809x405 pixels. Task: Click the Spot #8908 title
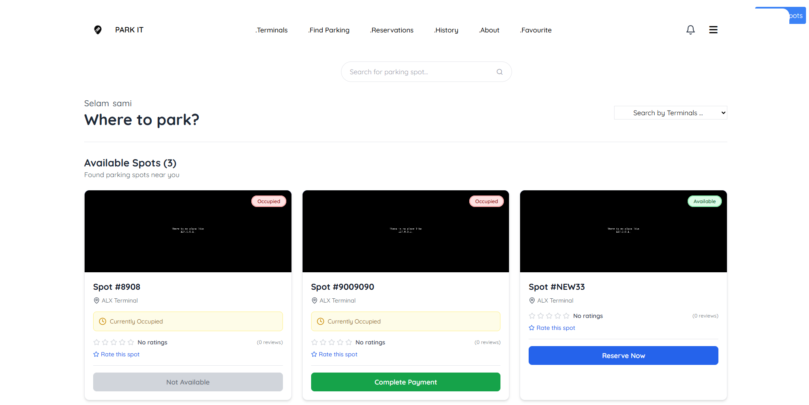click(117, 287)
